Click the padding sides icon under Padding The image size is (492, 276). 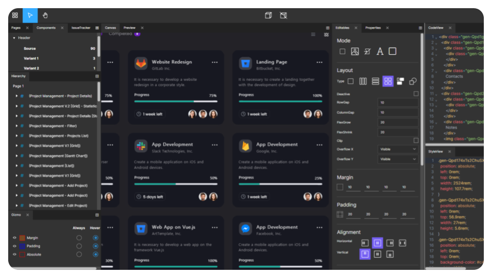tap(340, 214)
